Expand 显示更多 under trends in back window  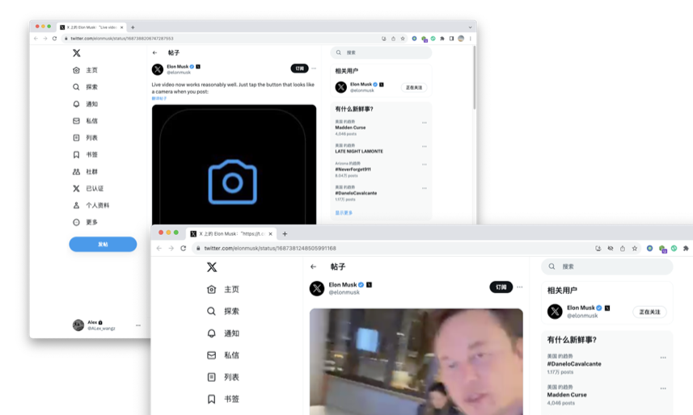344,213
